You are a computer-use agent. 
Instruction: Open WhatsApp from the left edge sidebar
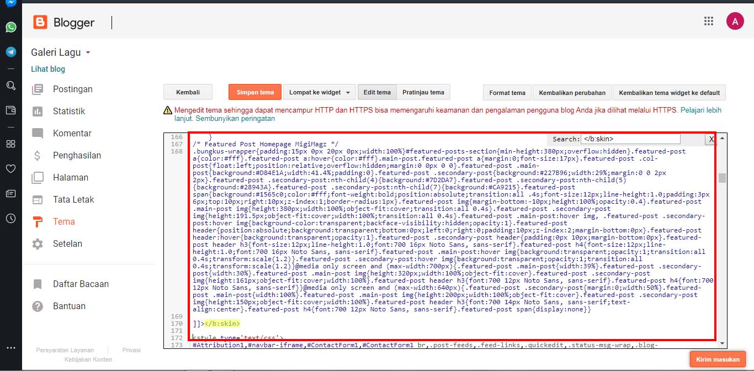tap(11, 28)
